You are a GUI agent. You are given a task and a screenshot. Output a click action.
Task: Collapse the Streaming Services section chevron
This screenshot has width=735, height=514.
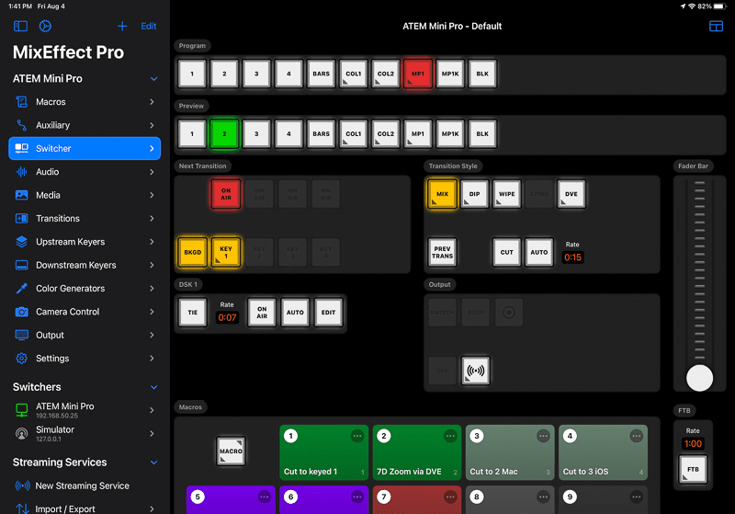(153, 463)
